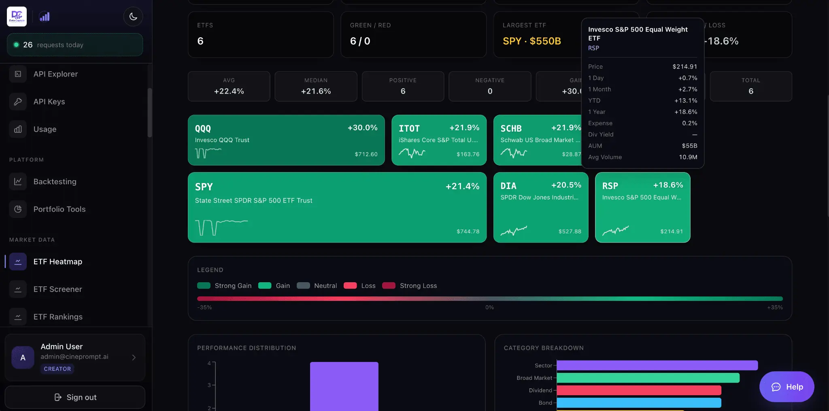Open Backtesting page
829x411 pixels.
coord(55,181)
